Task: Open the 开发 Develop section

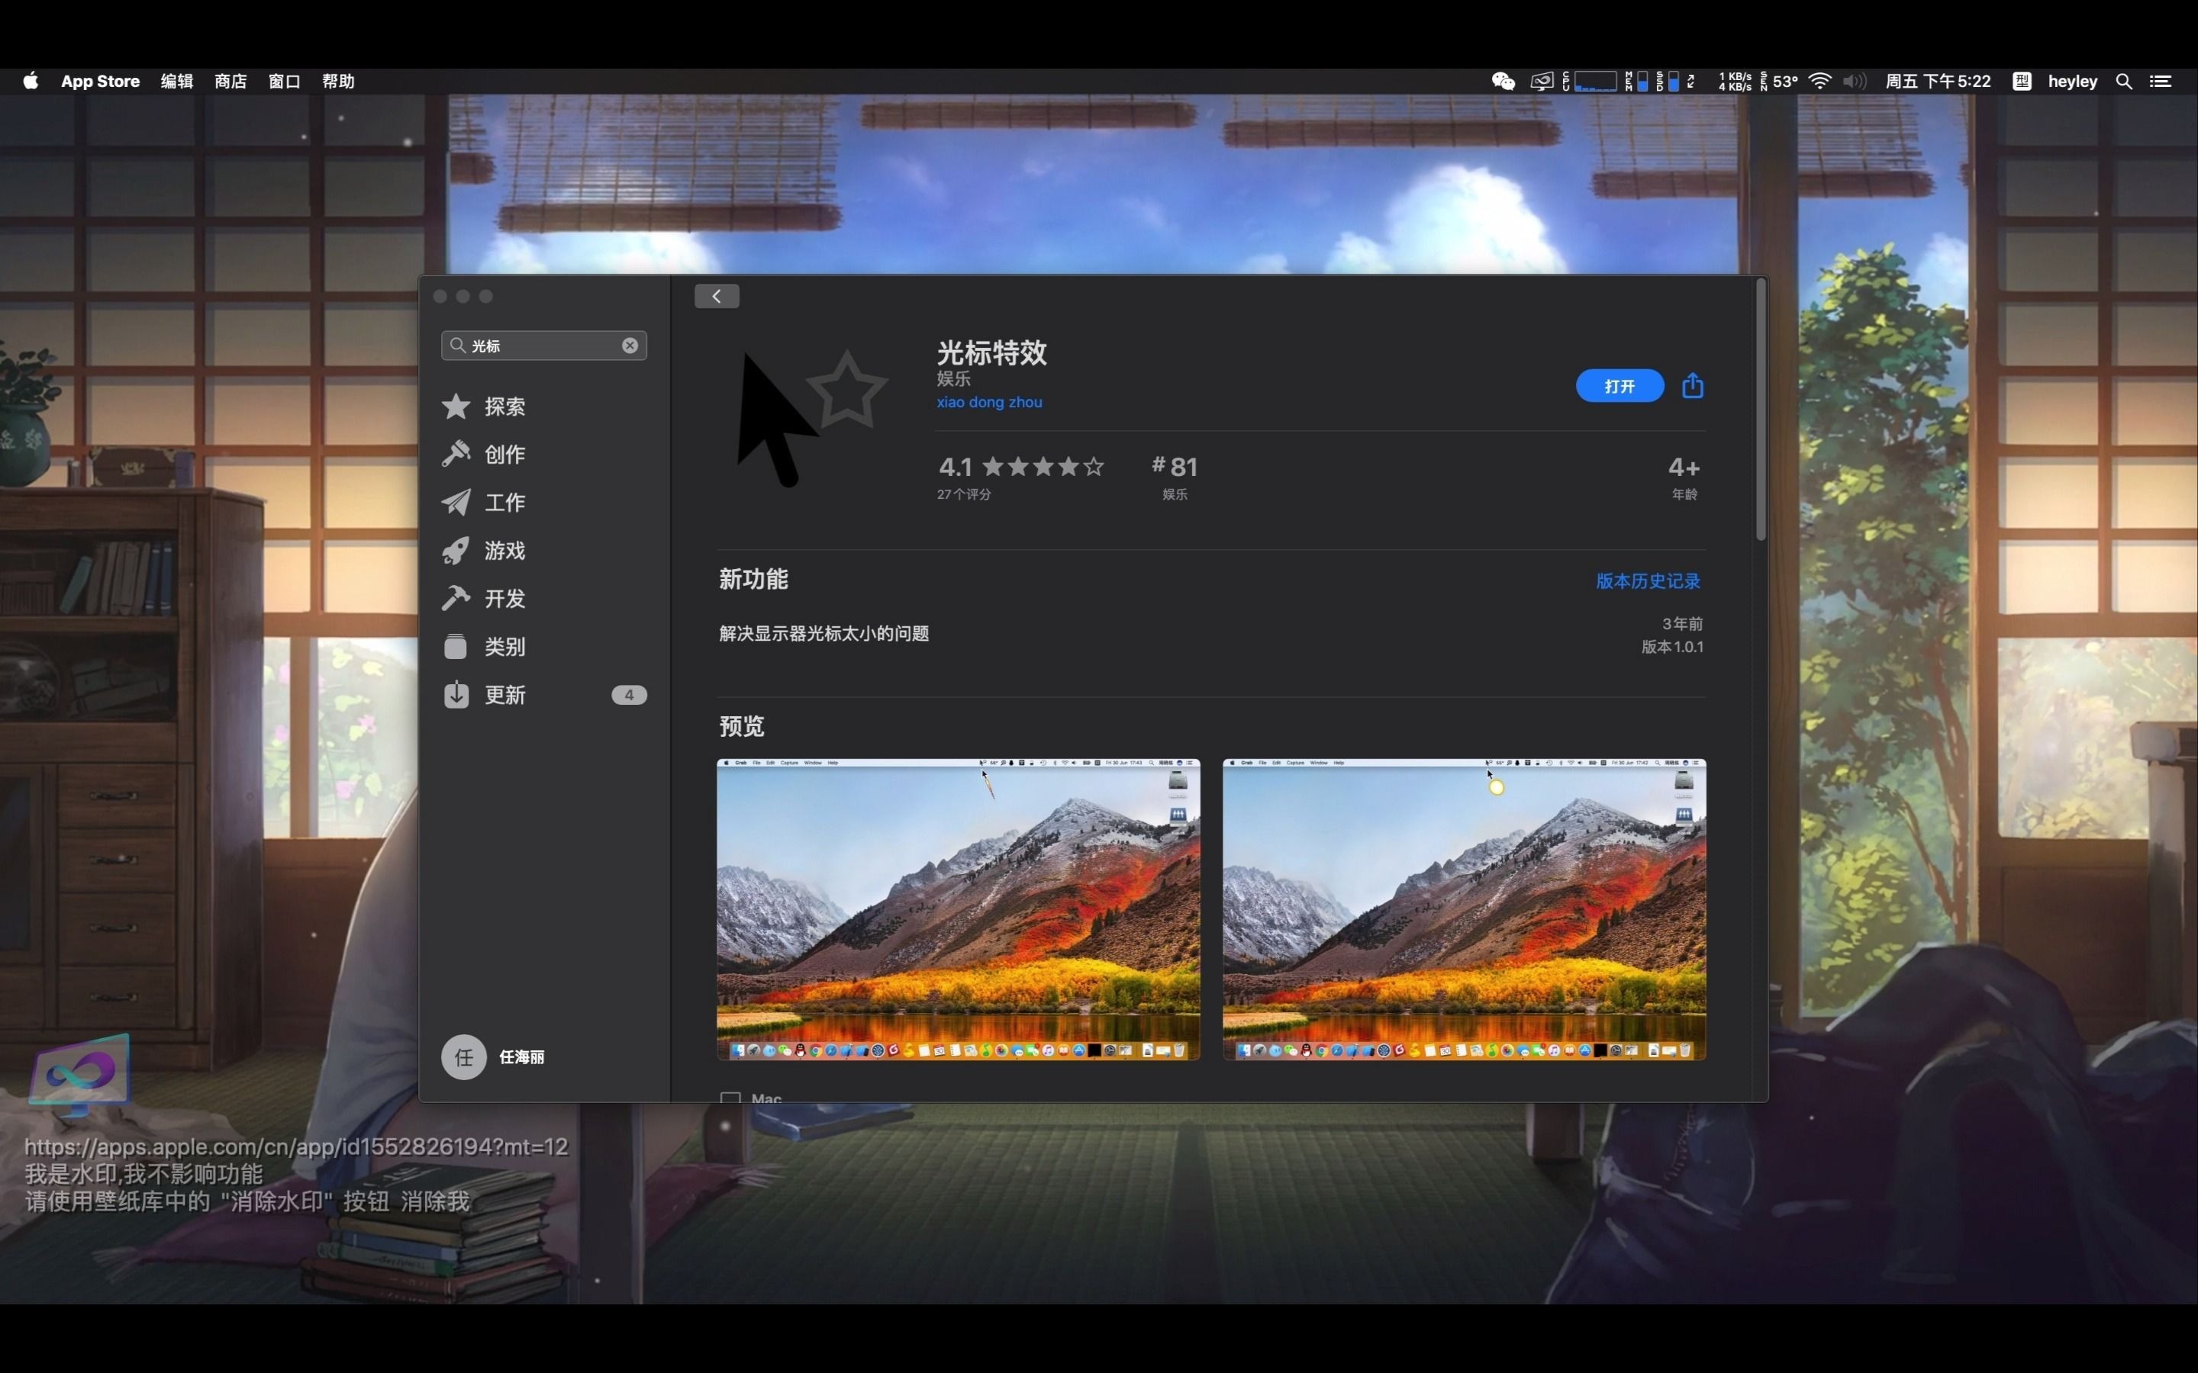Action: tap(504, 599)
